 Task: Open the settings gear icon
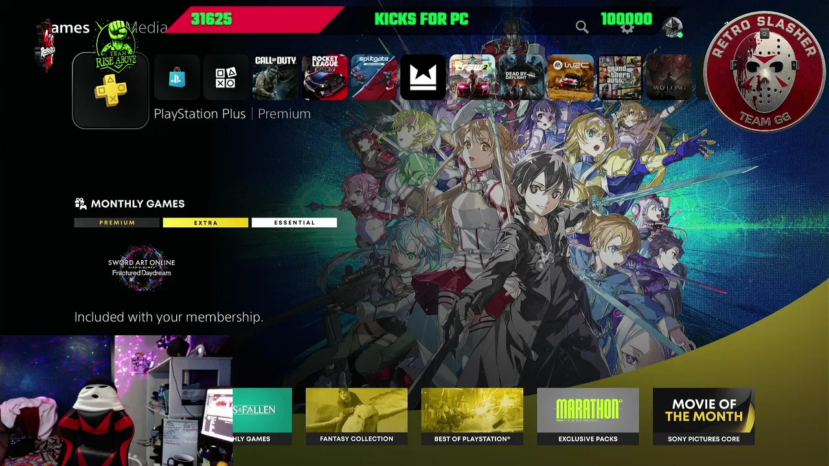click(x=627, y=28)
